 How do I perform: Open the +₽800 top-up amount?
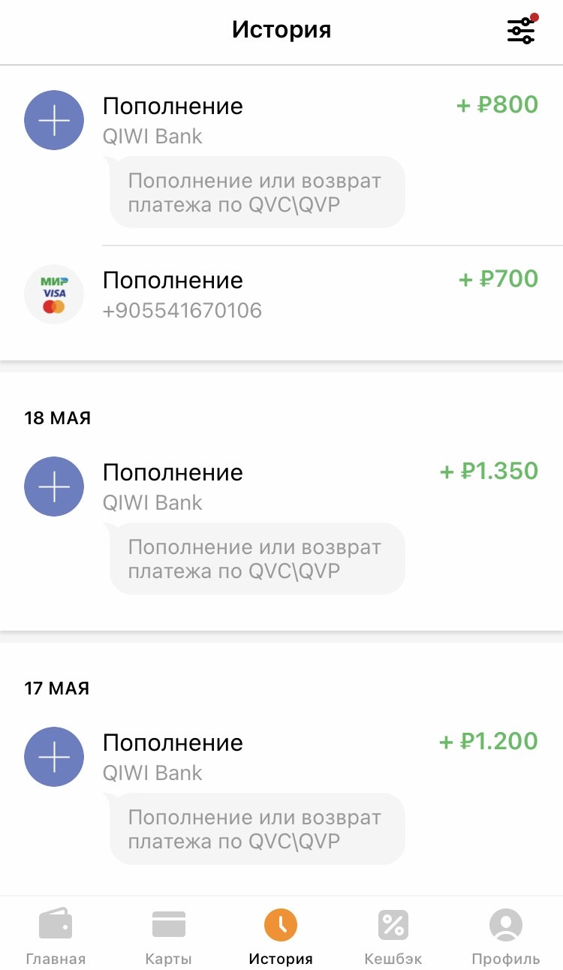[498, 104]
